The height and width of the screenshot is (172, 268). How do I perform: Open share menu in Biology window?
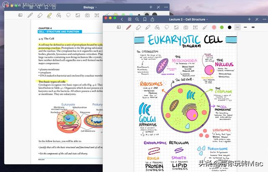coord(54,7)
